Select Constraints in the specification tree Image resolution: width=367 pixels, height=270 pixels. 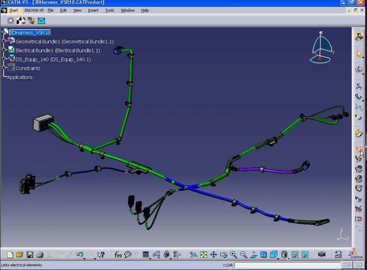tap(28, 68)
